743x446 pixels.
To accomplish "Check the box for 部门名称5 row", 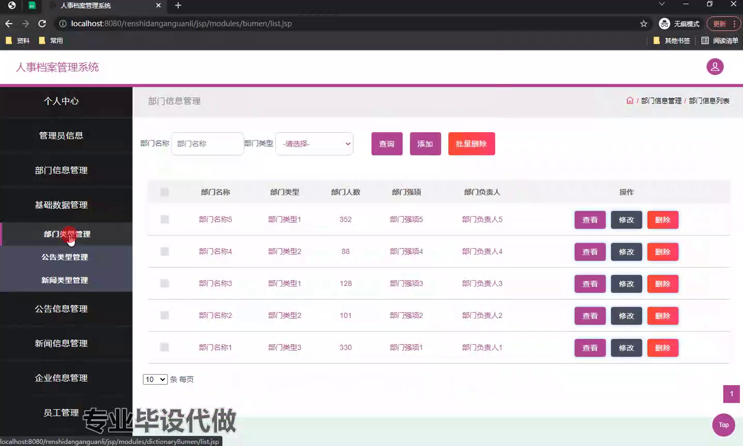I will point(165,219).
